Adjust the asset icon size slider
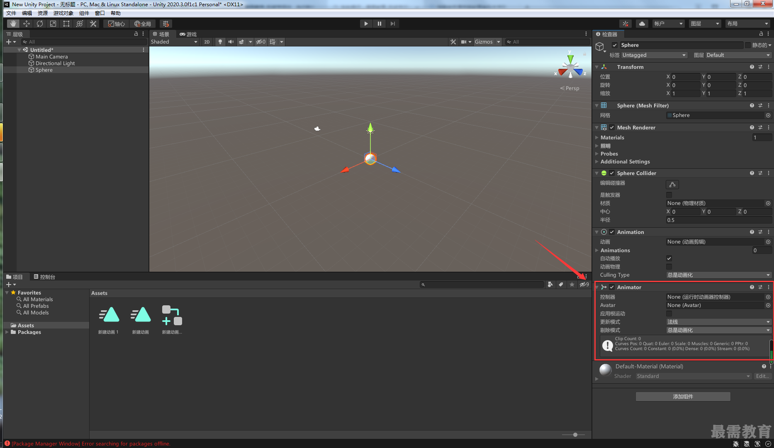The height and width of the screenshot is (448, 774). click(x=575, y=435)
